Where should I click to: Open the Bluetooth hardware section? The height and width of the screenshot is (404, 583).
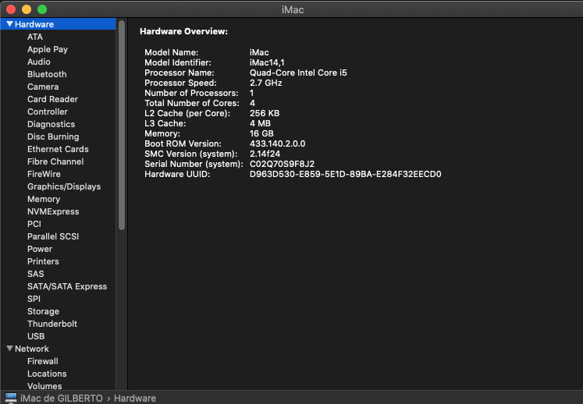tap(47, 74)
